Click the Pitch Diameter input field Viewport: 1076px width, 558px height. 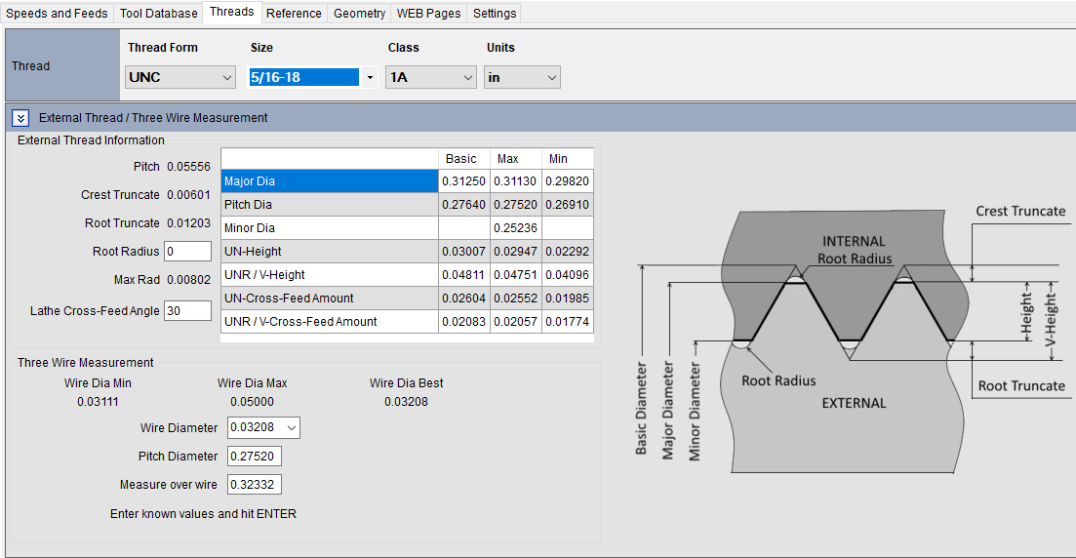(254, 456)
